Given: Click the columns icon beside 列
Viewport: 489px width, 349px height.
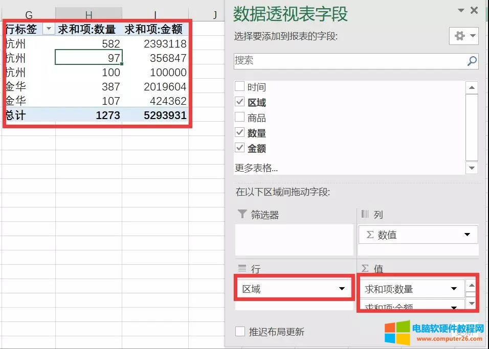Looking at the screenshot, I should click(364, 214).
